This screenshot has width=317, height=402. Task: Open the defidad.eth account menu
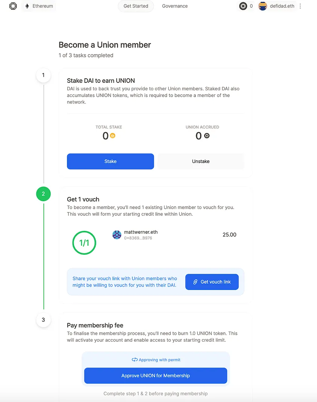277,6
